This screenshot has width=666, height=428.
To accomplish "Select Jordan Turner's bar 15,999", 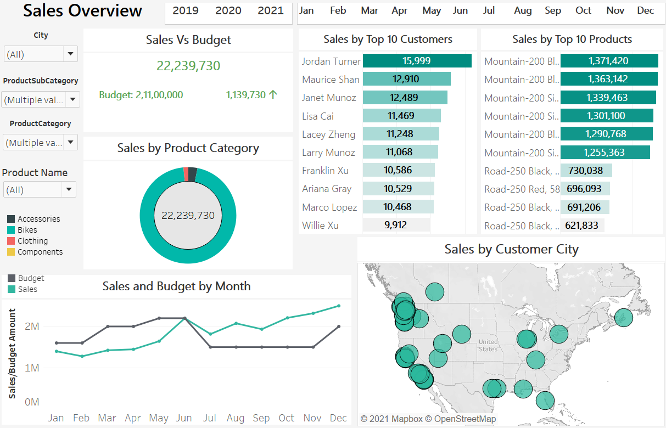I will (x=417, y=61).
